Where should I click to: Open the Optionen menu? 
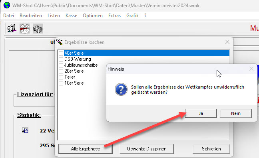(93, 16)
